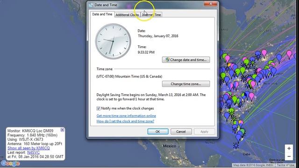Switch to the Additional Clocks tab

click(127, 14)
